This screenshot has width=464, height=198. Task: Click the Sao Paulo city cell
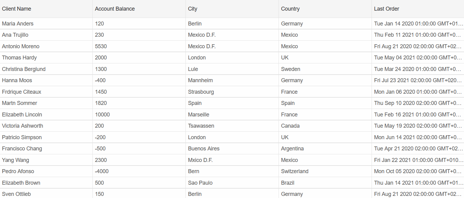click(x=200, y=183)
